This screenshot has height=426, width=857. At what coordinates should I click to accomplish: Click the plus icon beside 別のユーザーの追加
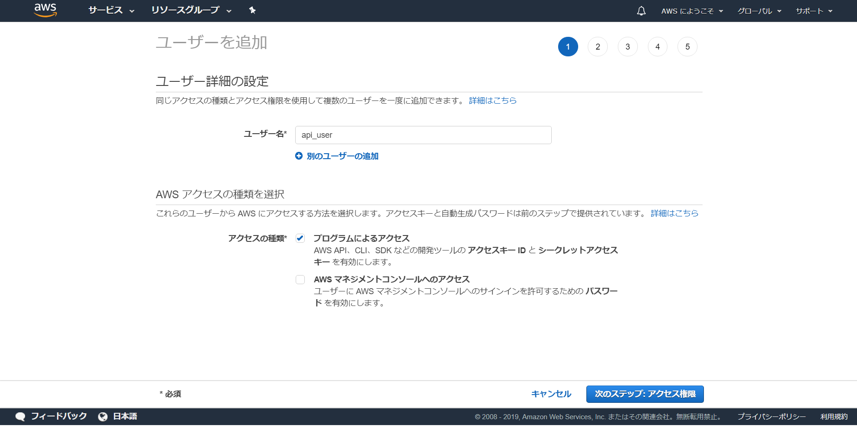click(x=299, y=156)
